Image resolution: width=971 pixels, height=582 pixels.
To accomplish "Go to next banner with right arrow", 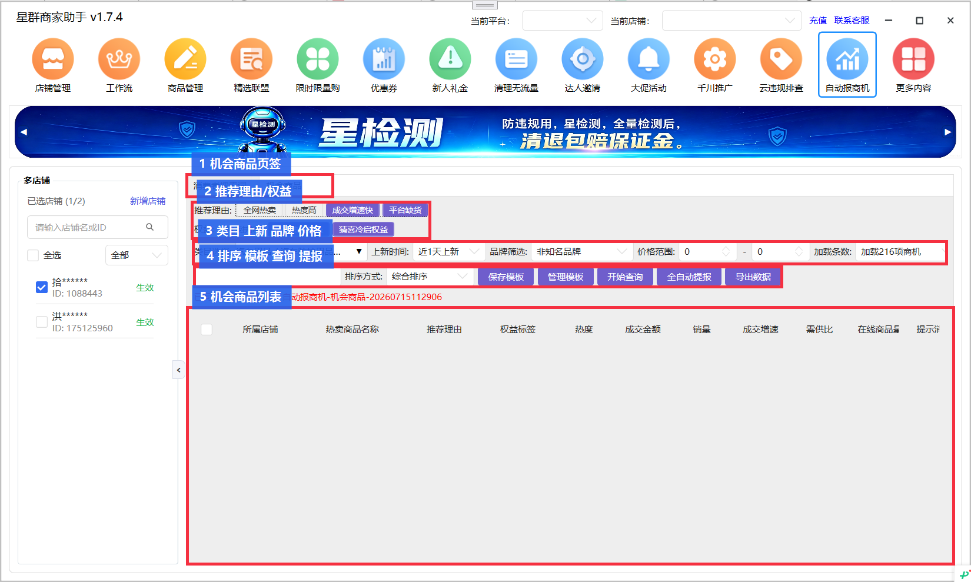I will point(947,132).
